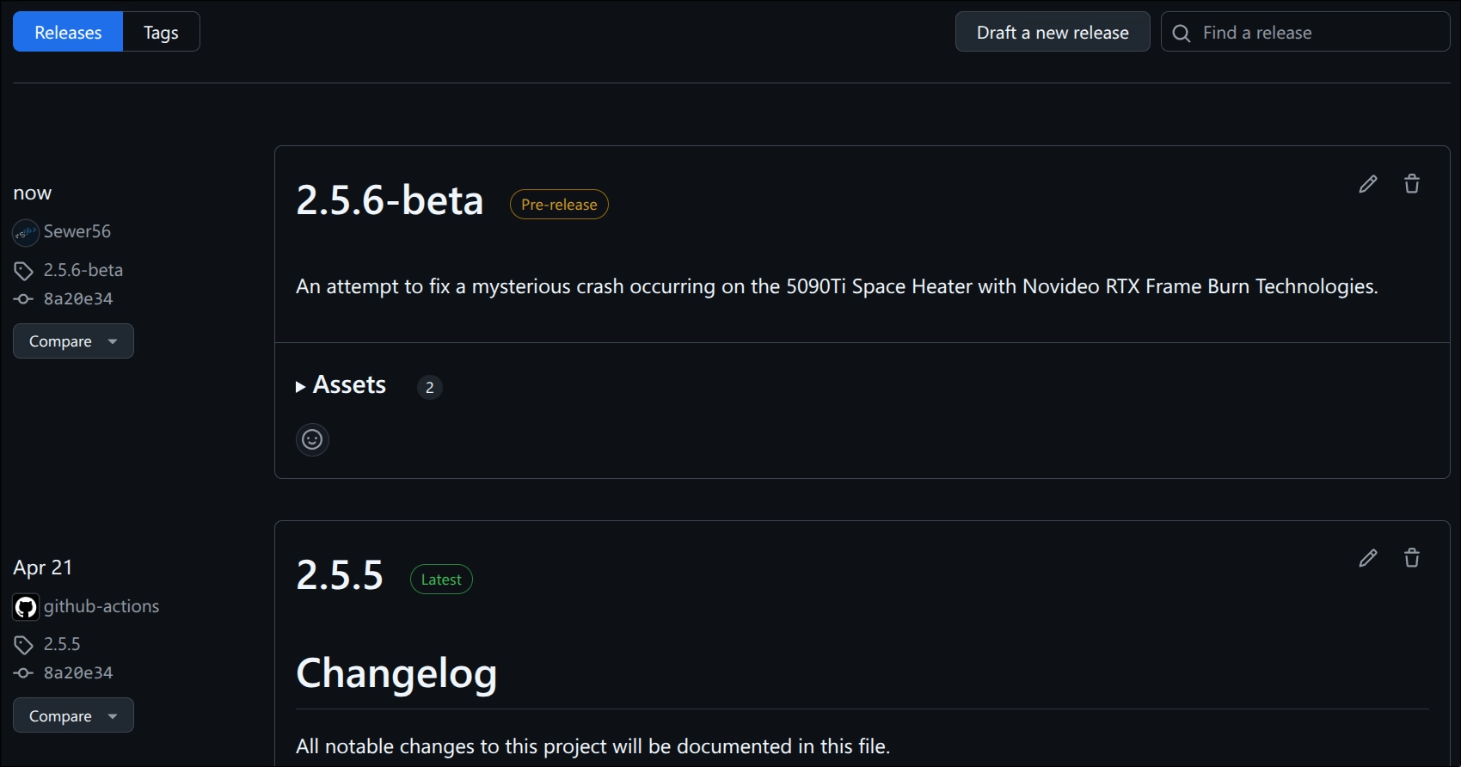Click the 5090Ti Space Heater description text
Image resolution: width=1461 pixels, height=767 pixels.
[837, 286]
